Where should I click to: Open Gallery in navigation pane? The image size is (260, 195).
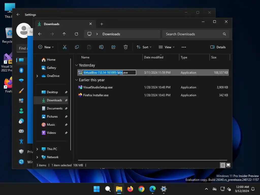51,68
